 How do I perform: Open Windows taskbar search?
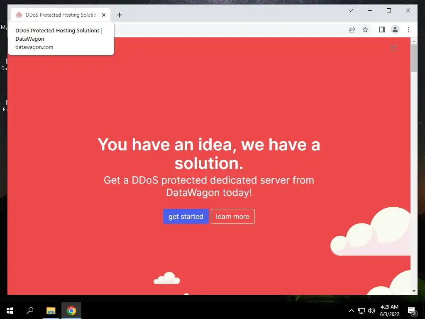pyautogui.click(x=30, y=311)
